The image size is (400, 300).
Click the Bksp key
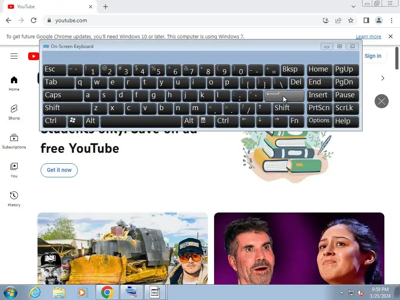point(292,70)
